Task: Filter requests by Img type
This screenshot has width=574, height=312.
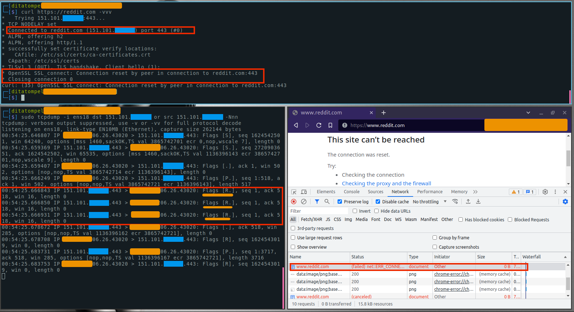Action: (x=348, y=220)
